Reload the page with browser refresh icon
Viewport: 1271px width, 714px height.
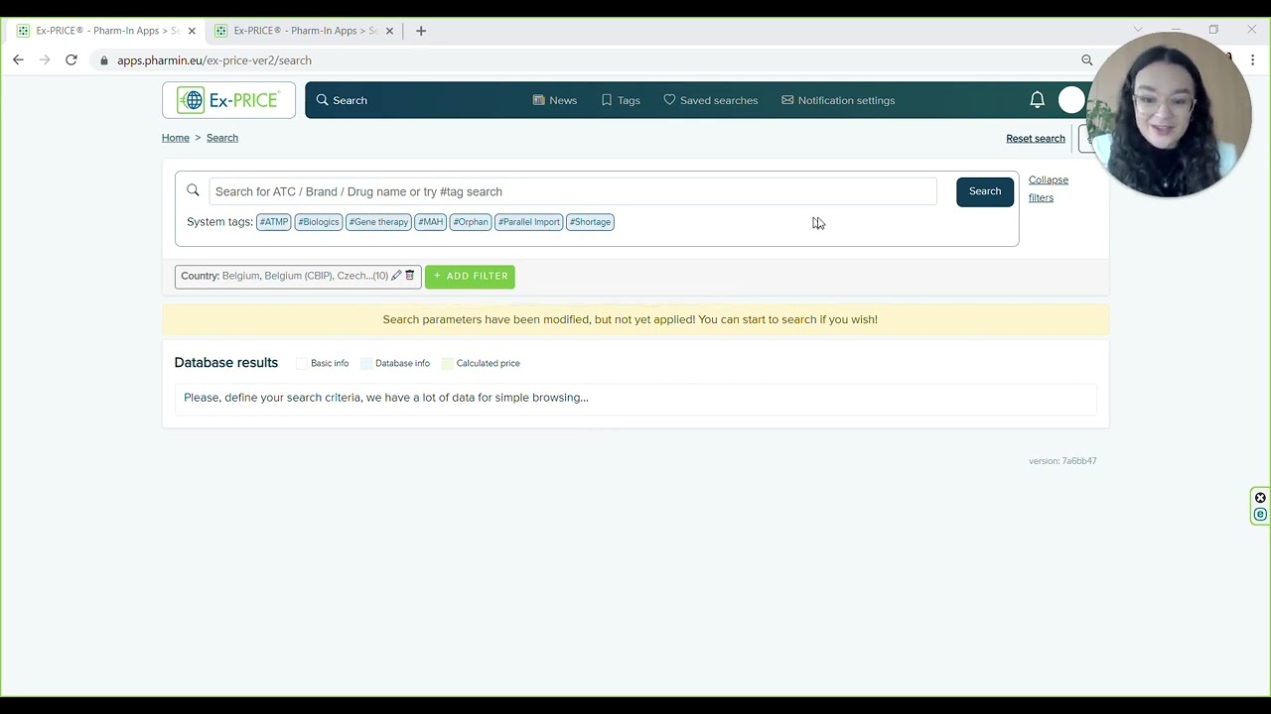click(x=71, y=60)
